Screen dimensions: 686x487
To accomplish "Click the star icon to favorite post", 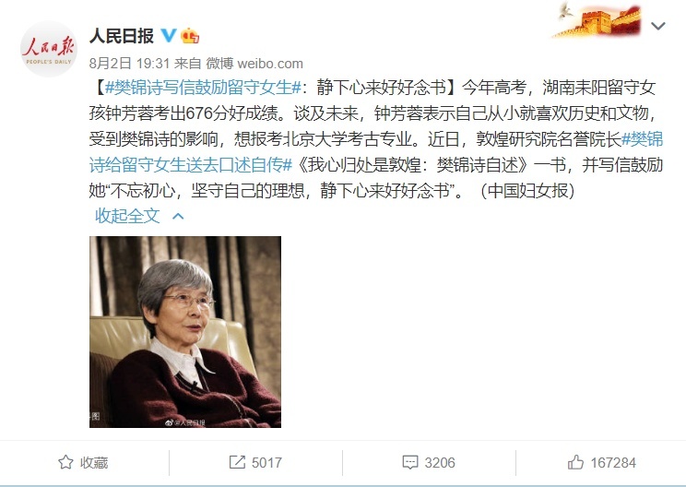I will pyautogui.click(x=65, y=462).
